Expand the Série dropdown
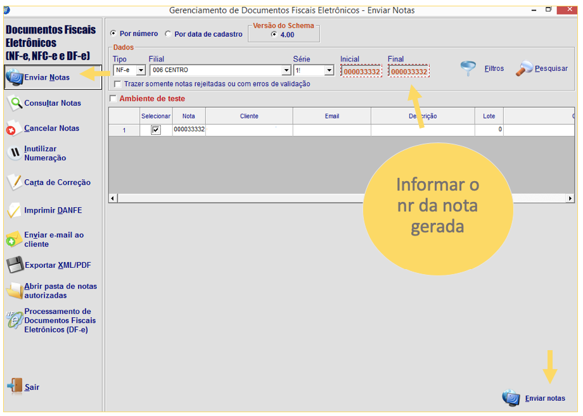Image resolution: width=583 pixels, height=416 pixels. [328, 70]
